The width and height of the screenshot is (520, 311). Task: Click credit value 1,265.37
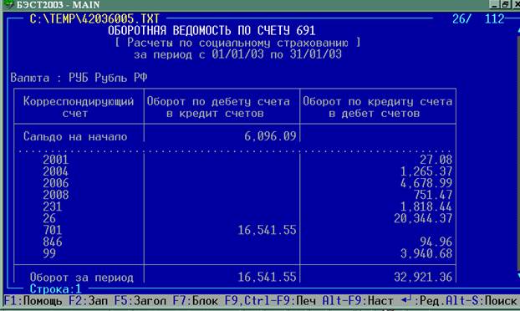click(426, 171)
